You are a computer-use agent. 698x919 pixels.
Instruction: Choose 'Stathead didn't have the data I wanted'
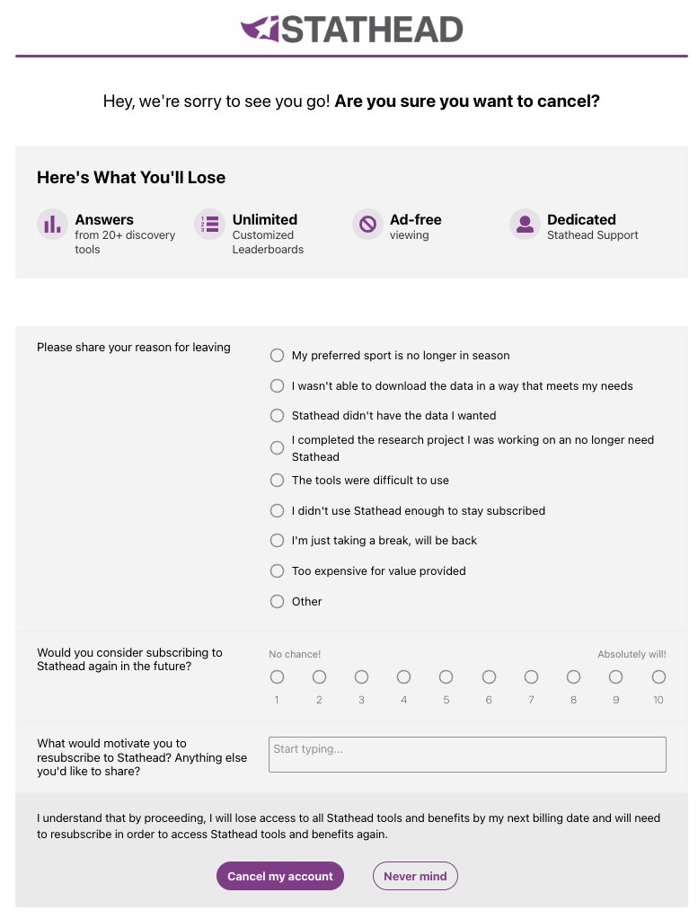click(x=278, y=416)
